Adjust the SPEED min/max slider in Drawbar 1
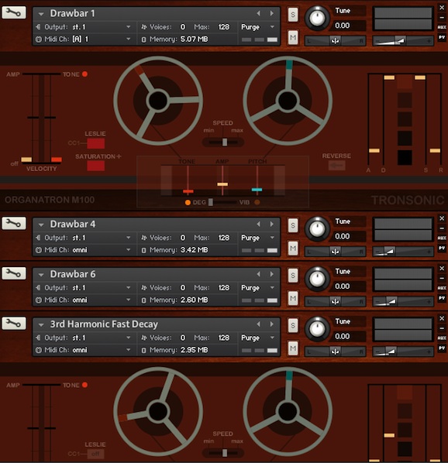This screenshot has height=463, width=448. (225, 142)
